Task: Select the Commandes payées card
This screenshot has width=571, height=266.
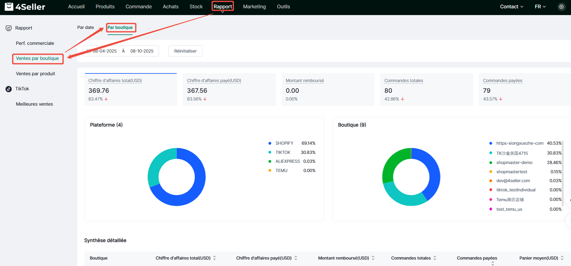Action: 525,89
